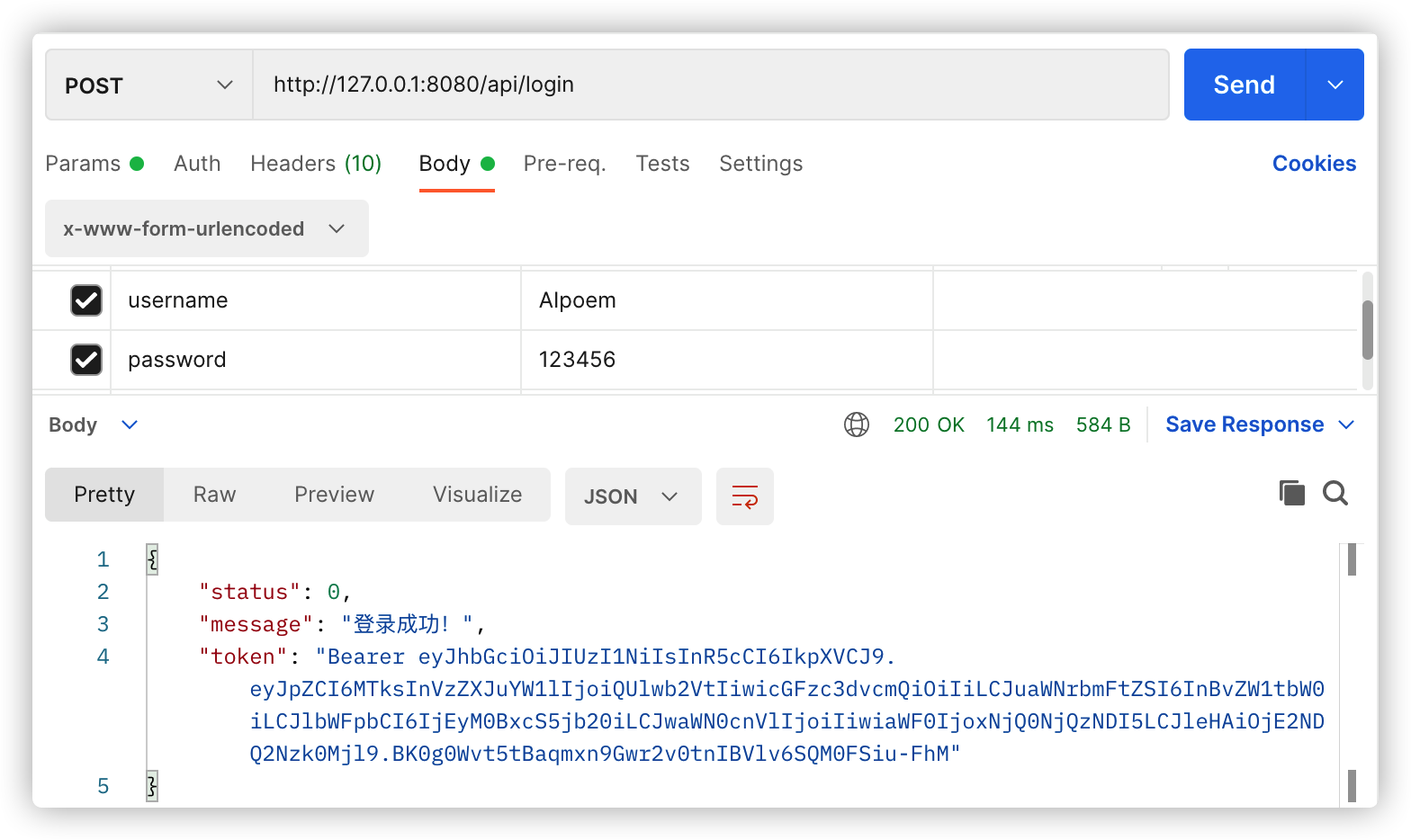Screen dimensions: 1411x840
Task: Collapse the JSON at opening brace
Action: [152, 559]
